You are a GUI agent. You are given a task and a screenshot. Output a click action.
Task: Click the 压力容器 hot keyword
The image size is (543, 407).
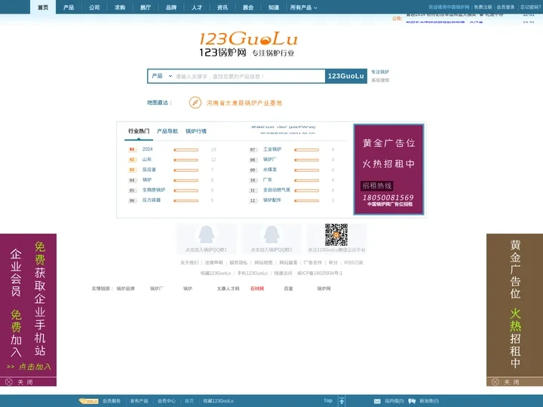[152, 200]
